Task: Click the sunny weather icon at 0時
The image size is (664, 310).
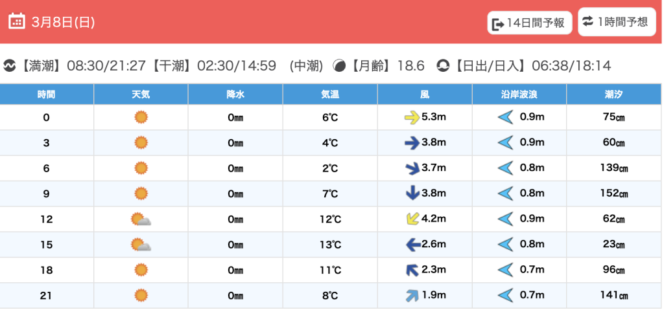Action: [141, 117]
